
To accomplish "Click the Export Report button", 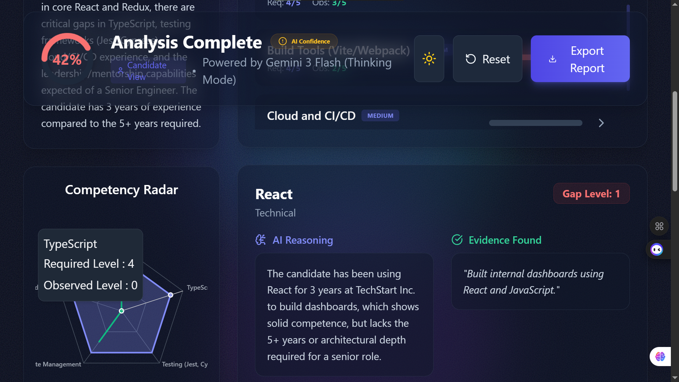I will coord(580,59).
